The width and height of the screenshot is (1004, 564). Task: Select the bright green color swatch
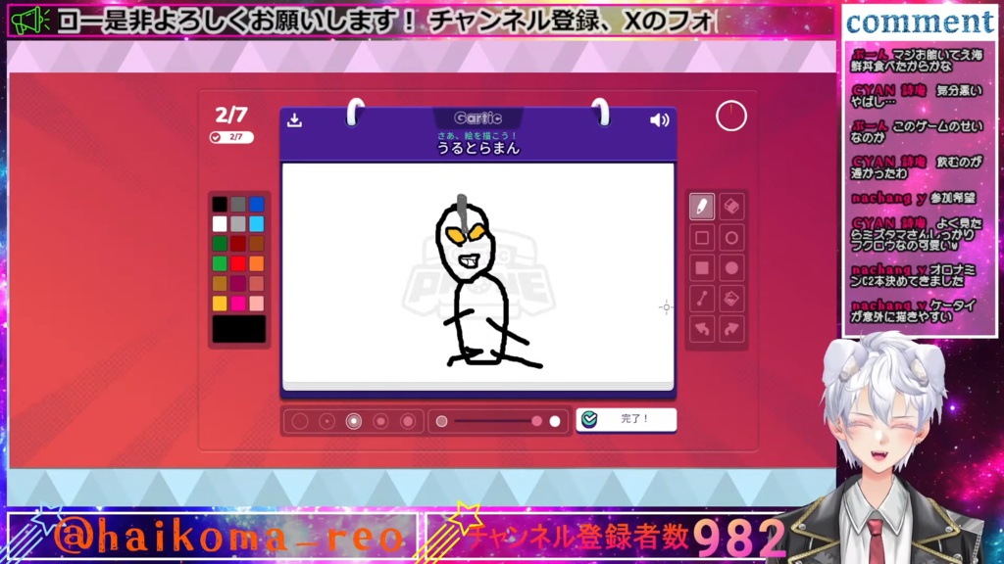tap(220, 263)
